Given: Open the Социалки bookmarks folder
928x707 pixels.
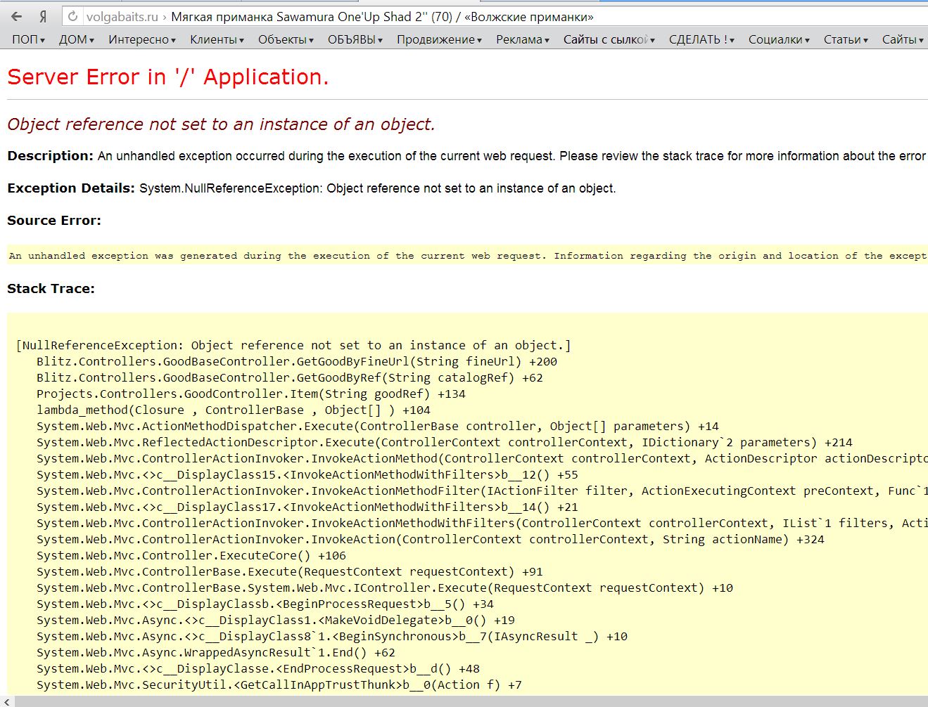Looking at the screenshot, I should tap(779, 40).
